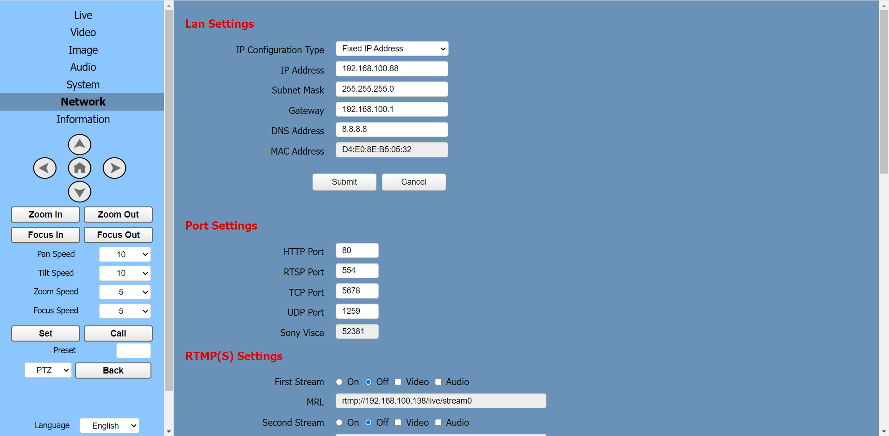This screenshot has width=889, height=436.
Task: Pan camera right with the right arrow
Action: 114,168
